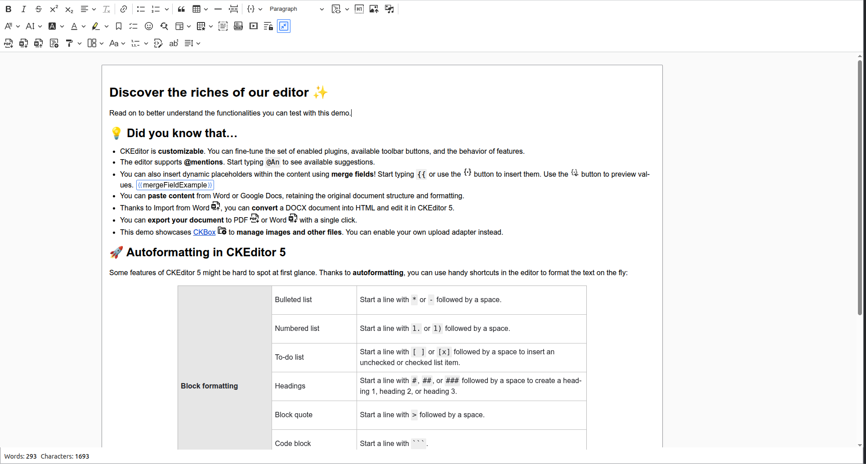Viewport: 866px width, 464px height.
Task: Open the emoji picker
Action: 149,27
